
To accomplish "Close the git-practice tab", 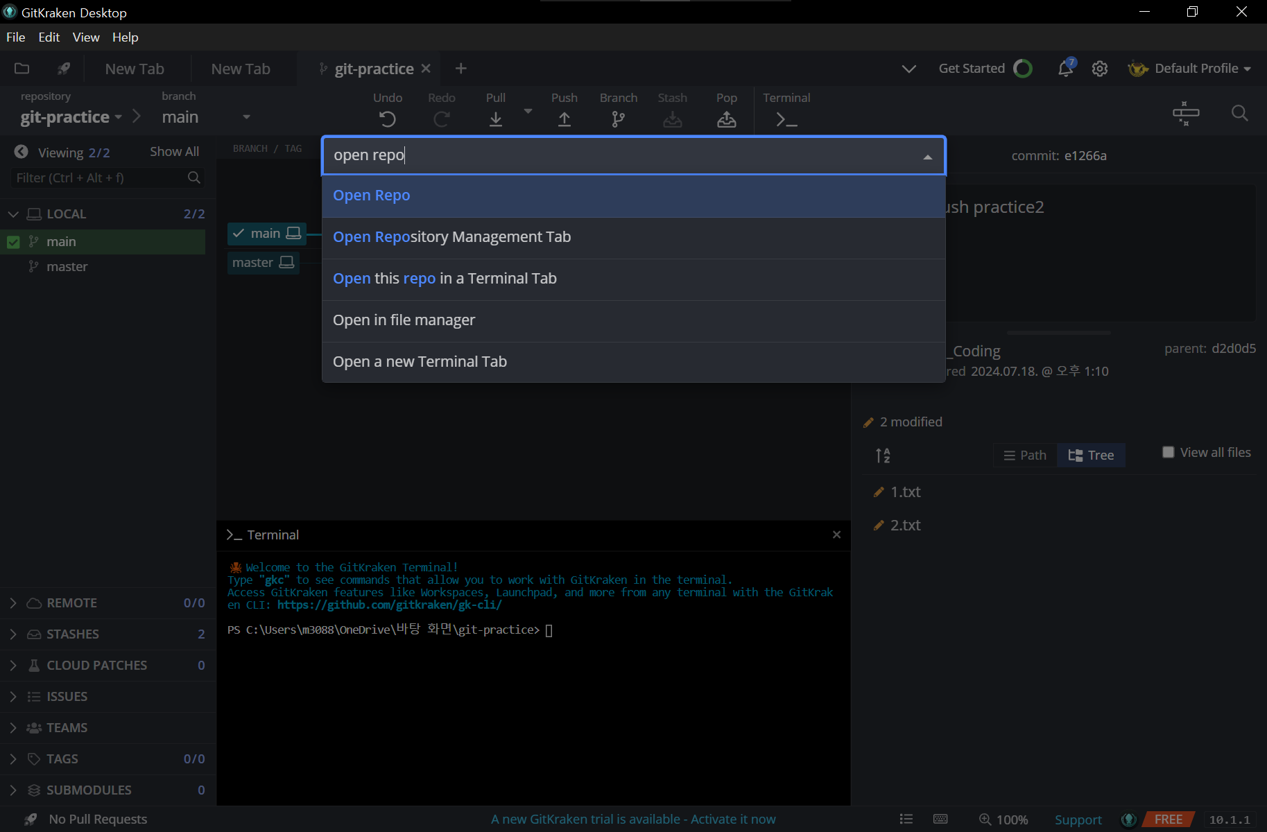I will click(x=426, y=68).
